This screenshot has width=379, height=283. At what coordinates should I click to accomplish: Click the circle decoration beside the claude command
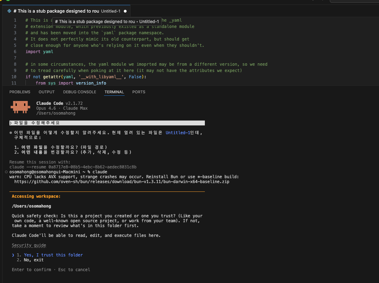[7, 172]
